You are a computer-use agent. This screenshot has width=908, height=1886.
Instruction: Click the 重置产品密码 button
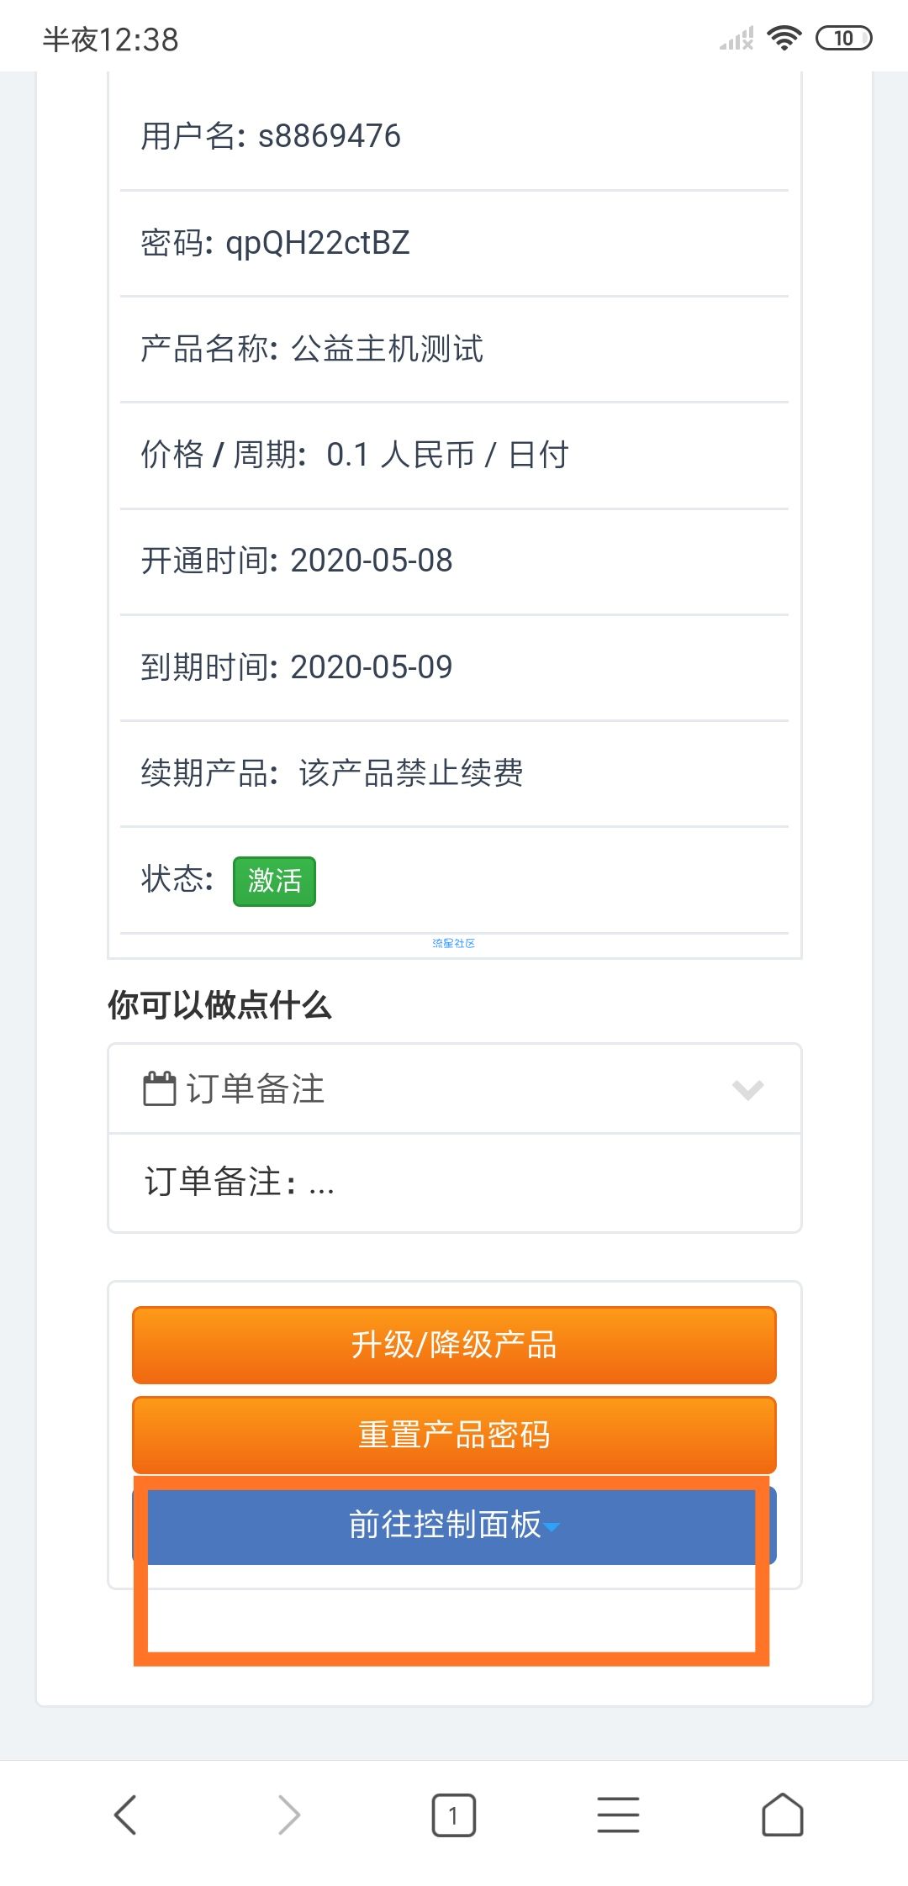(x=454, y=1435)
